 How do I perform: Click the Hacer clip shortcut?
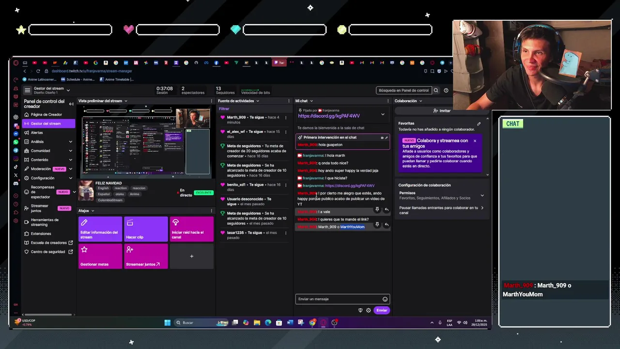[146, 229]
